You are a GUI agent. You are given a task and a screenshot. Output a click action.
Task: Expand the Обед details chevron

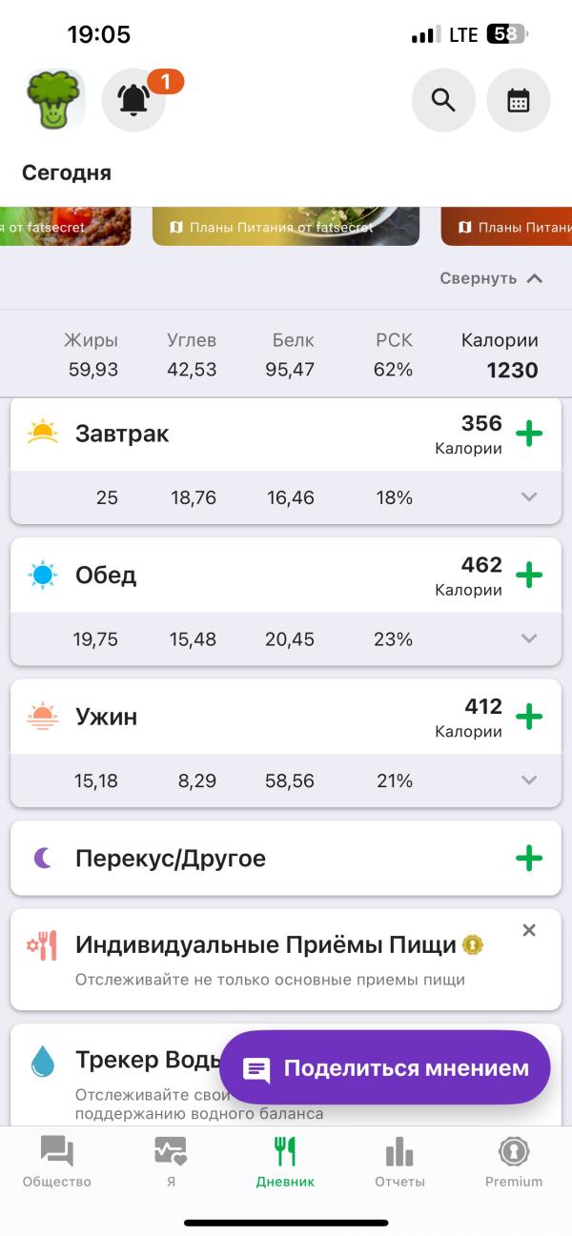530,638
